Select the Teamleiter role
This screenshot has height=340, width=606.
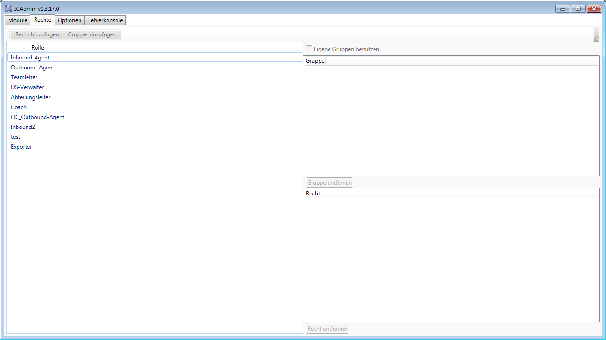coord(154,77)
